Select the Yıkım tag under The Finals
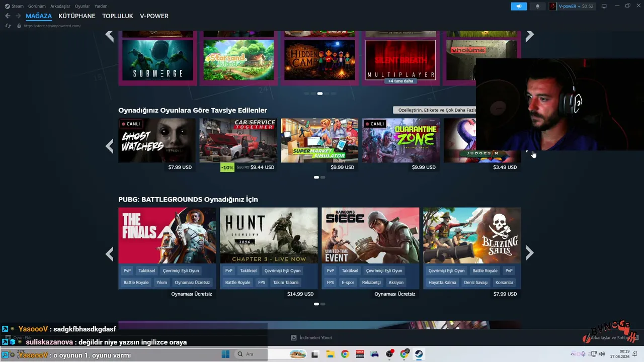This screenshot has height=362, width=644. point(162,283)
